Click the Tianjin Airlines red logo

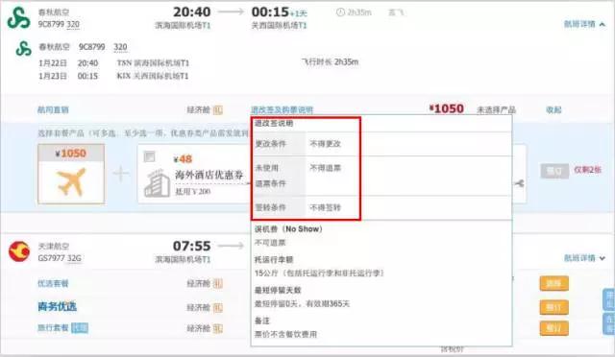point(19,251)
